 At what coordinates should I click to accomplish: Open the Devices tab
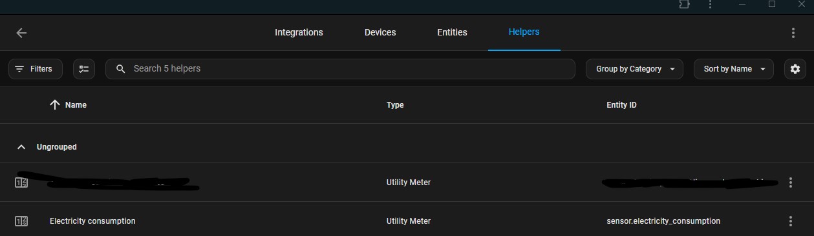pos(380,32)
